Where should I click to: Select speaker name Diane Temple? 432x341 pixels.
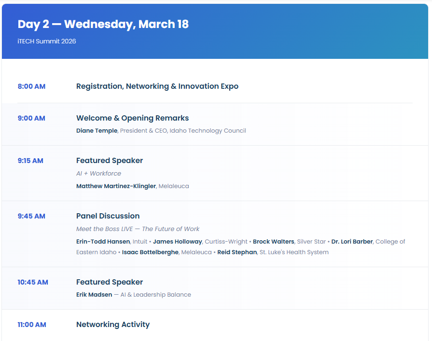(97, 131)
